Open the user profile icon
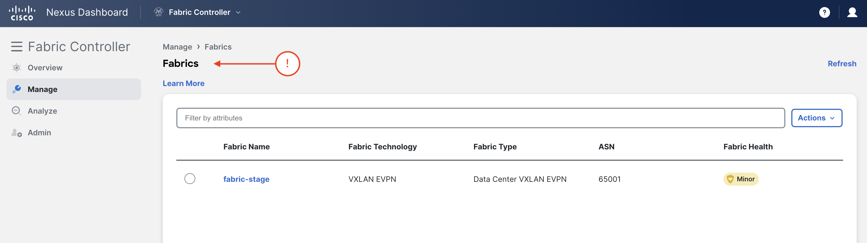 pyautogui.click(x=852, y=12)
